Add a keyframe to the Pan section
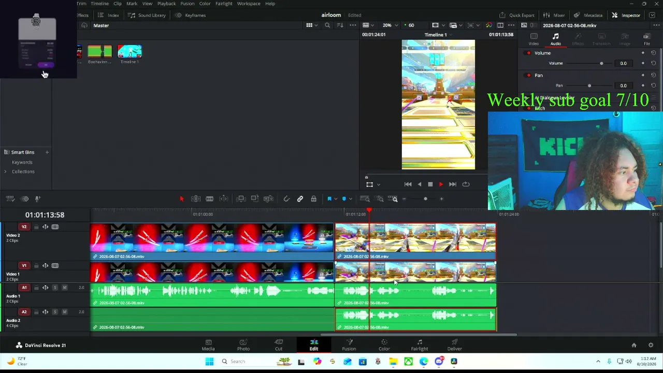Screen dimensions: 663x373 643,76
